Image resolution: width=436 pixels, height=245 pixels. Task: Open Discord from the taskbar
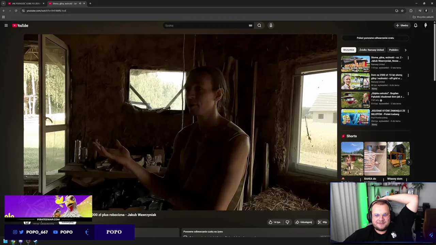20,242
